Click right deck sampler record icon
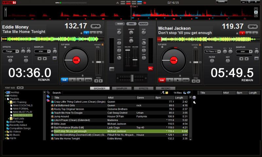 tap(256, 59)
